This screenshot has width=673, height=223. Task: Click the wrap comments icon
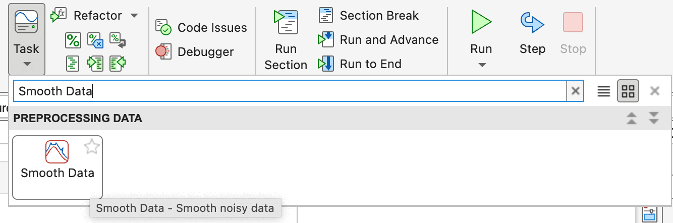pyautogui.click(x=118, y=39)
